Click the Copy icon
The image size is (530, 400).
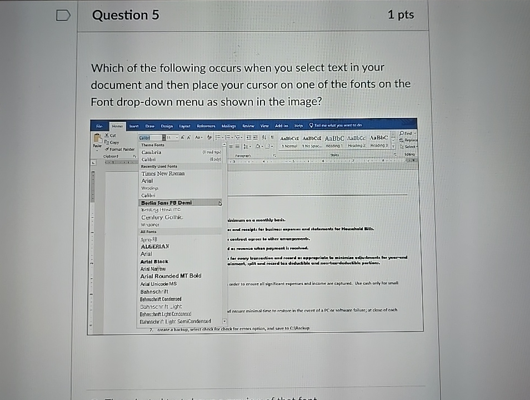(108, 142)
